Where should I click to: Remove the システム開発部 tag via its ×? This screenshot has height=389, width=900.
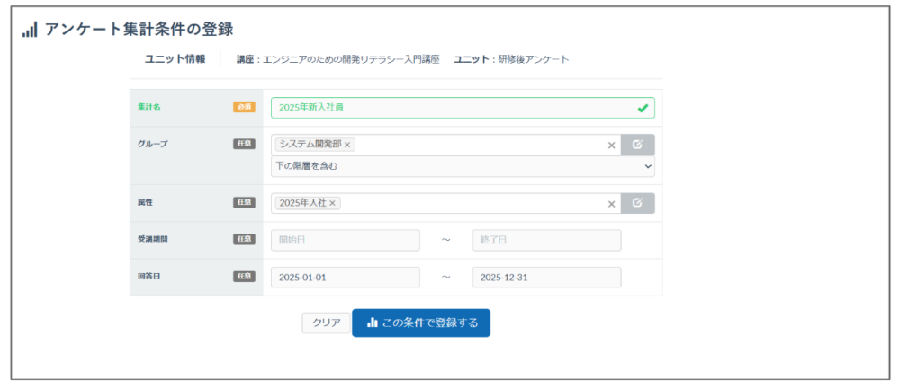tap(348, 145)
